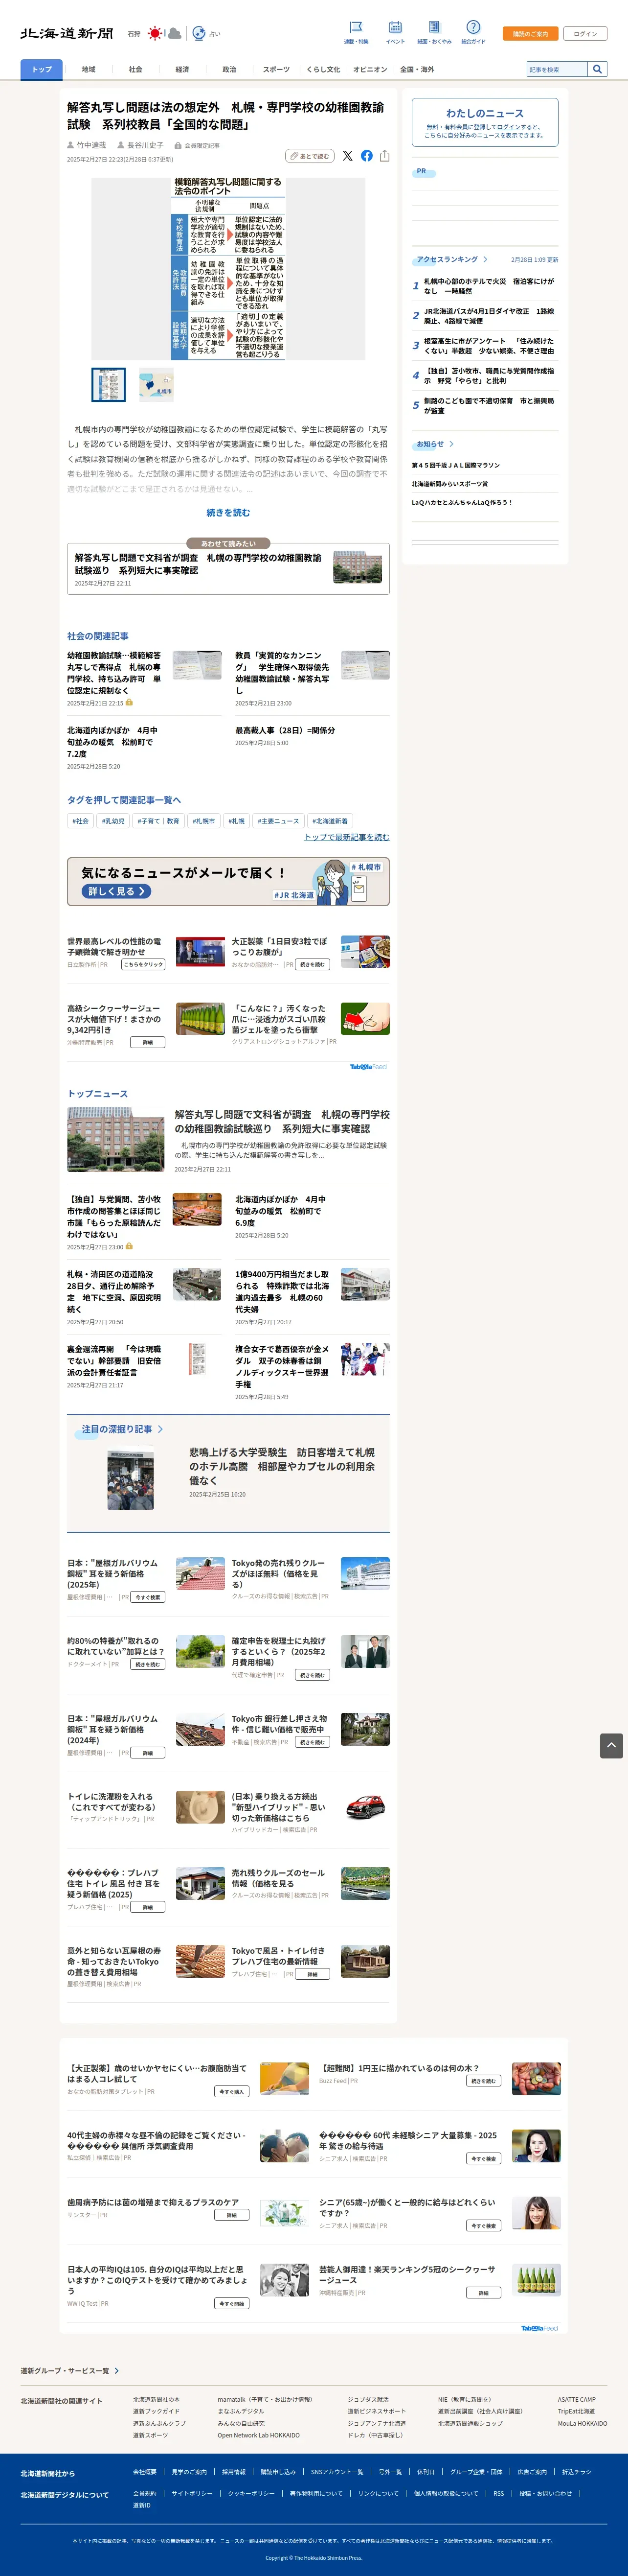Select the 経済 tab
This screenshot has width=628, height=2576.
(183, 69)
